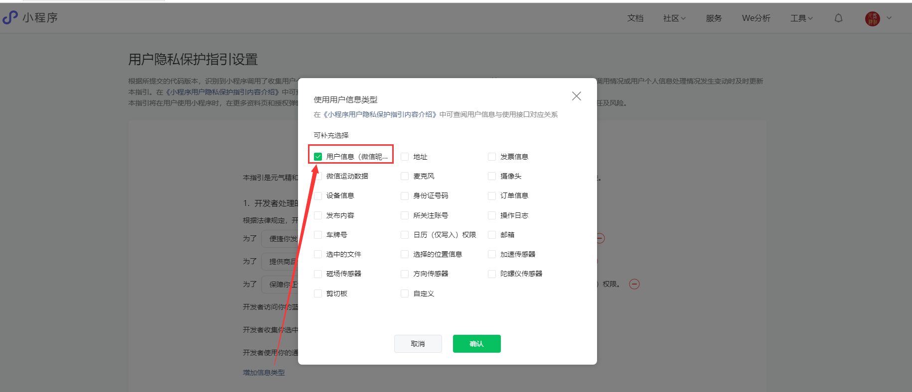Uncheck the 用户信息 checkbox

pos(318,157)
